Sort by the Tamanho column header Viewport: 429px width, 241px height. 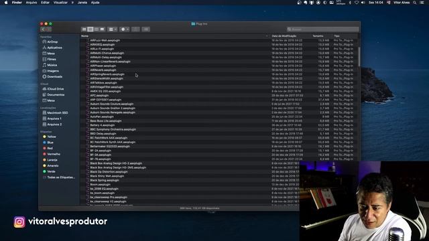pyautogui.click(x=318, y=36)
